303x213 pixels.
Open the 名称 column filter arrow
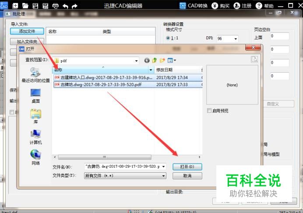pos(151,70)
